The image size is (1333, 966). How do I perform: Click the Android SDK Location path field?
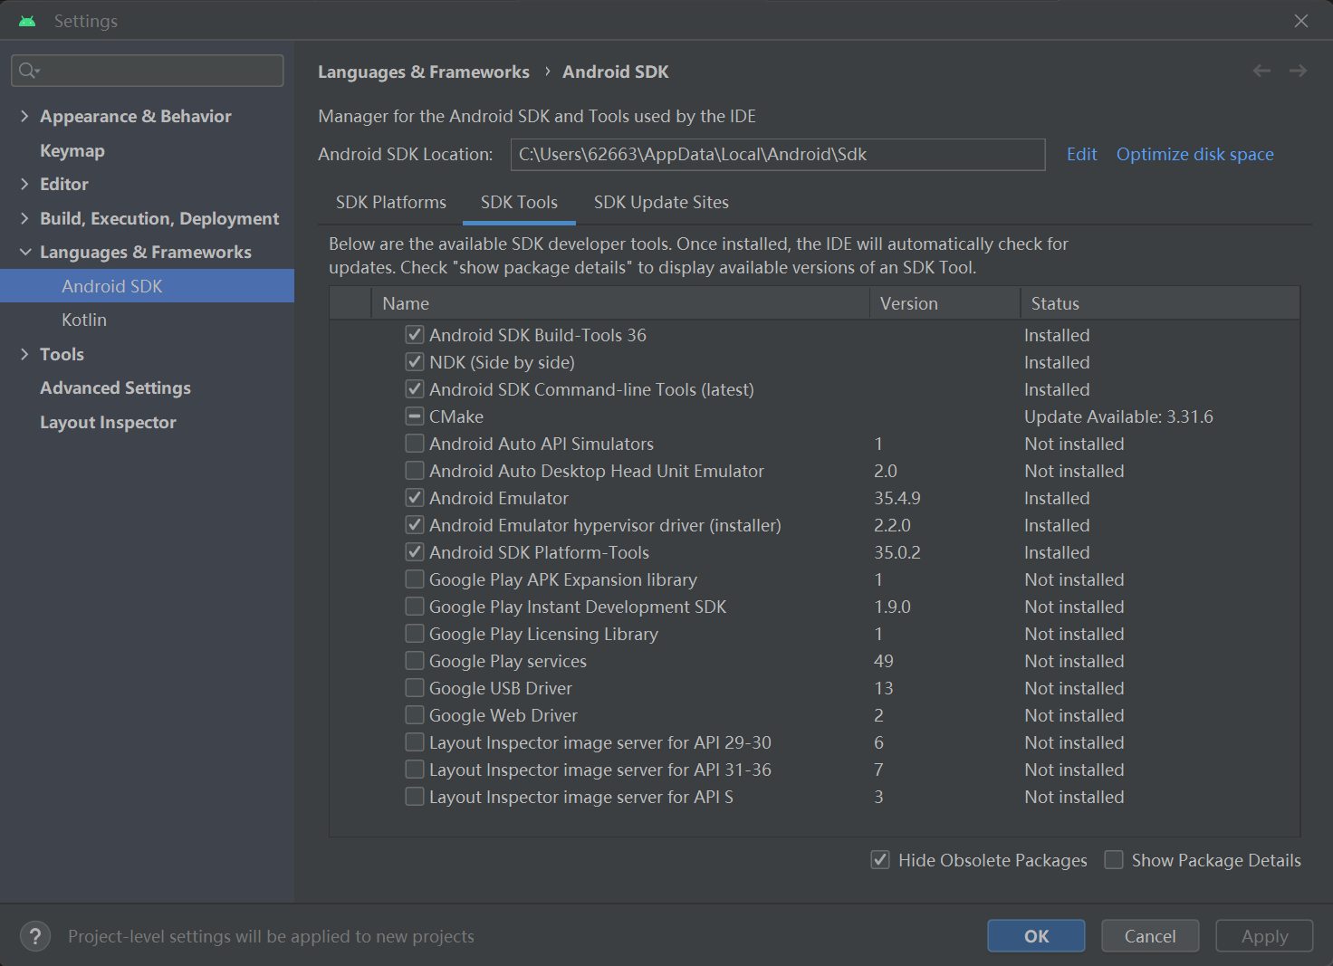[x=778, y=154]
